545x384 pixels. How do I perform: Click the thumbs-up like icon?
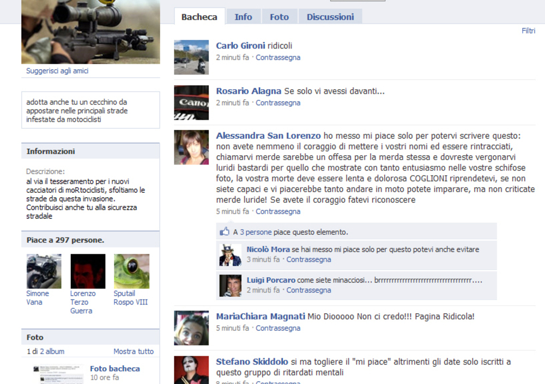coord(225,231)
